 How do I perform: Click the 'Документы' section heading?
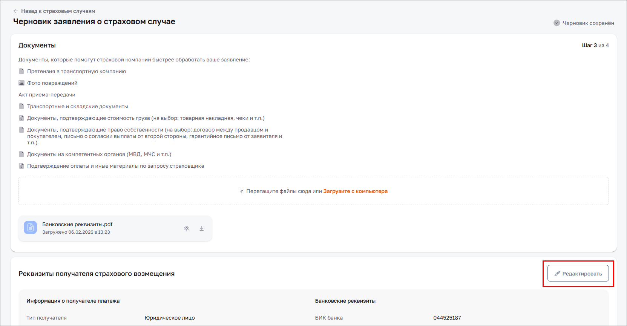37,45
